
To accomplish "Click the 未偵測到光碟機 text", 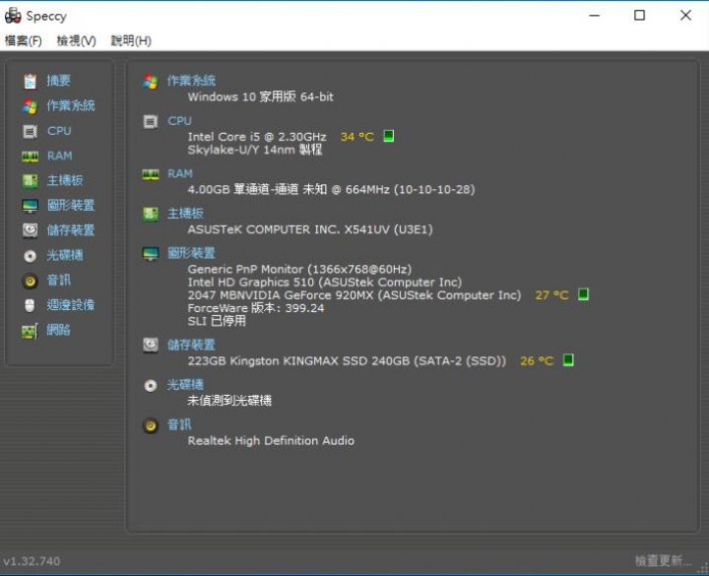I will point(229,400).
